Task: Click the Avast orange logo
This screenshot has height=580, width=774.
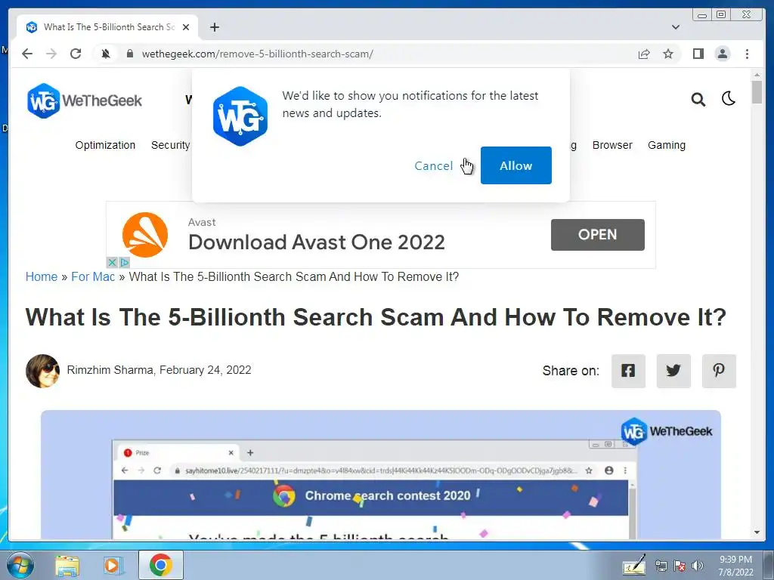Action: pos(145,235)
